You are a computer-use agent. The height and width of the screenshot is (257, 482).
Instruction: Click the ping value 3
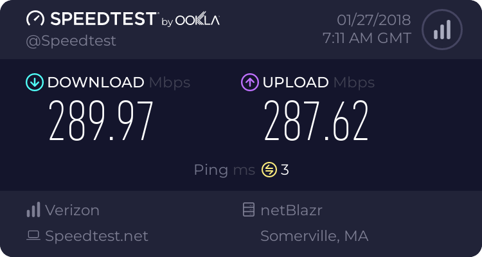tap(285, 170)
